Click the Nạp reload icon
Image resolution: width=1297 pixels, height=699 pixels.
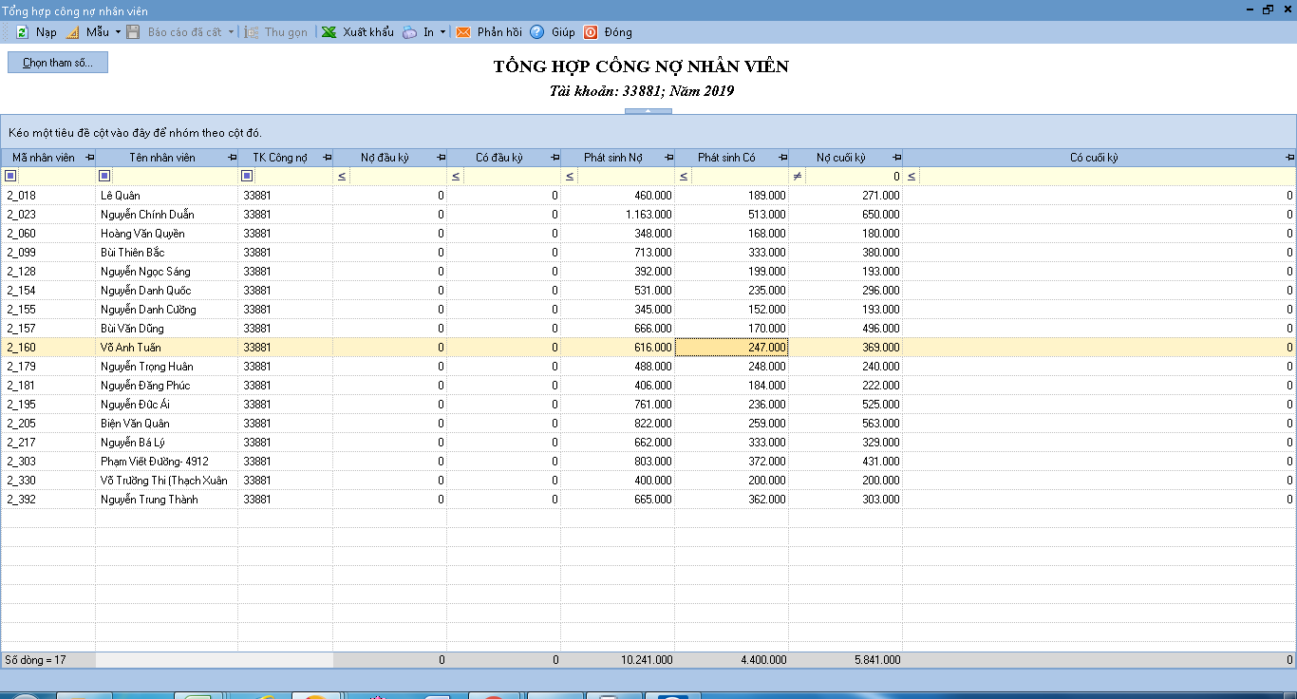(x=22, y=32)
